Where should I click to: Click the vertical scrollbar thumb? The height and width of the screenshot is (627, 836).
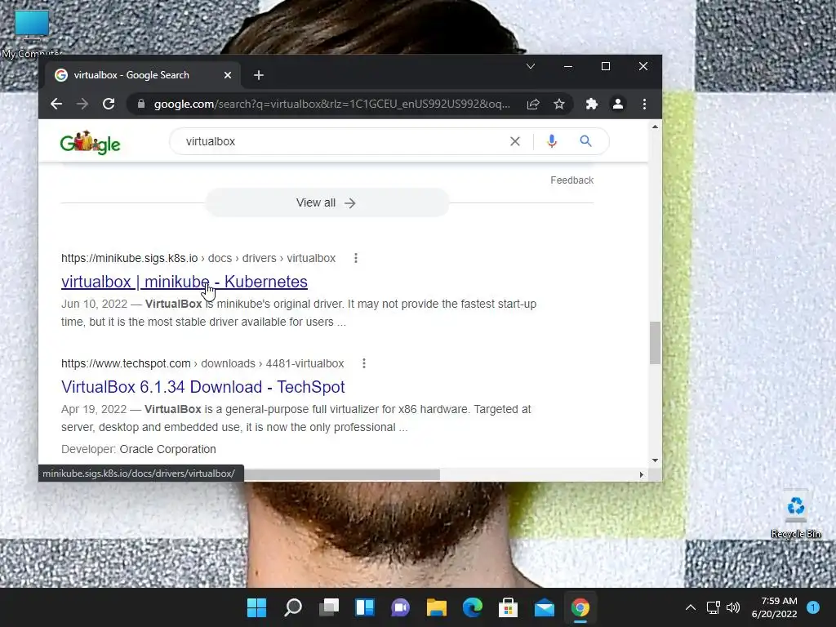click(x=656, y=343)
